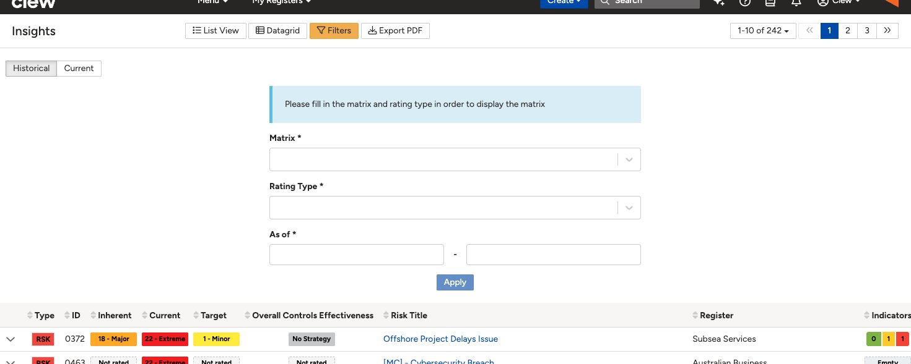The image size is (911, 364).
Task: Open the Datagrid view
Action: tap(277, 31)
